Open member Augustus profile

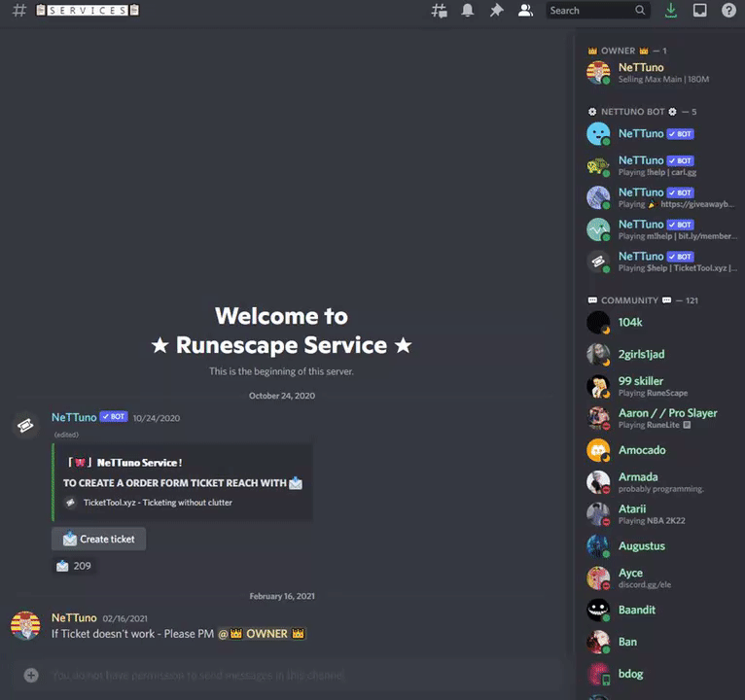[661, 546]
